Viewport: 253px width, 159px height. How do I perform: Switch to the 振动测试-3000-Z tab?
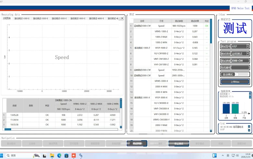[78, 19]
